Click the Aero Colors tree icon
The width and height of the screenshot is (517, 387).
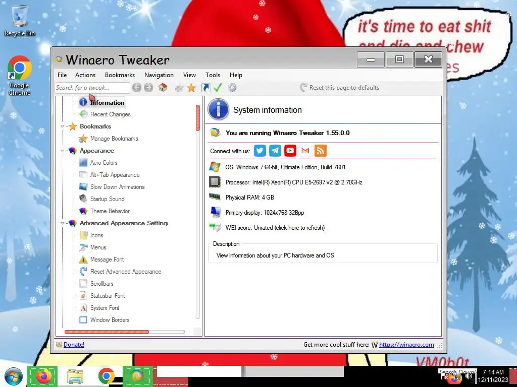pos(83,163)
